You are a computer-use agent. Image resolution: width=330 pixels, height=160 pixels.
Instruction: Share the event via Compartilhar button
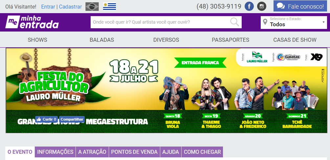point(72,119)
